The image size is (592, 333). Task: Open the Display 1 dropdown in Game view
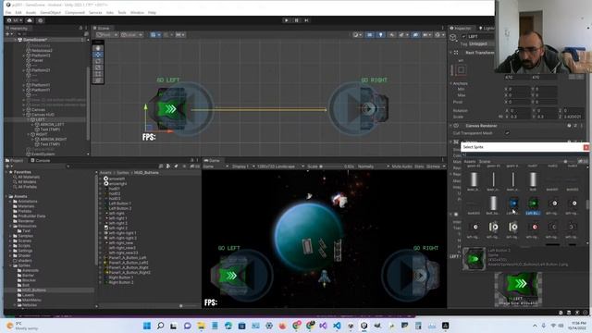[x=242, y=166]
